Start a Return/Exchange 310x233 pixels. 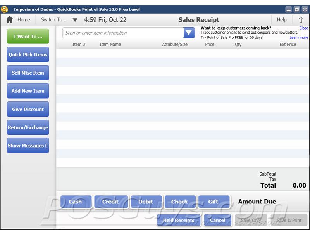pyautogui.click(x=28, y=127)
